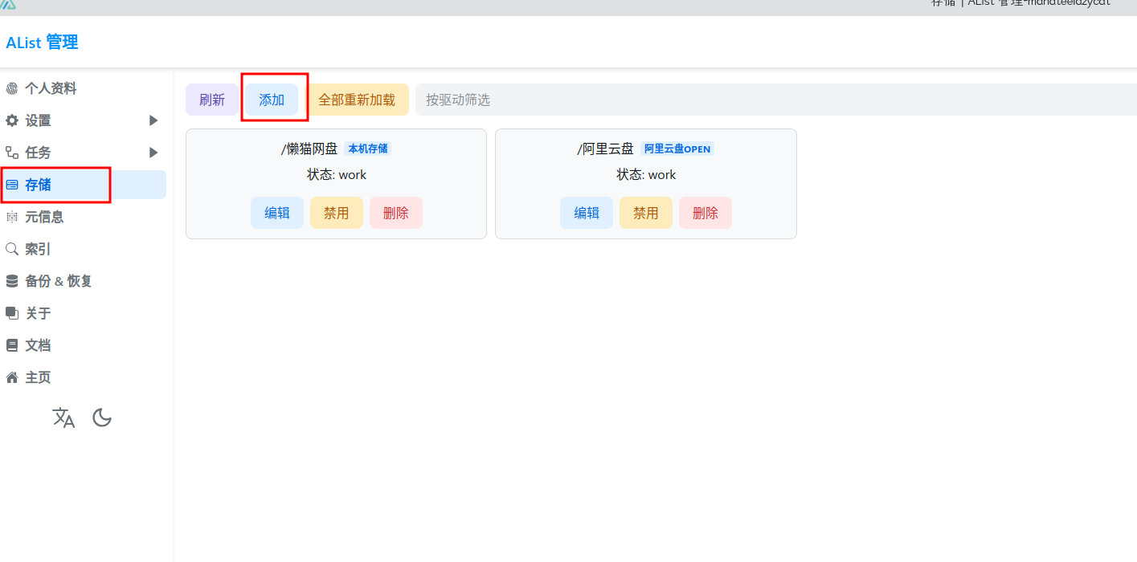Click the house icon beside 主页
The image size is (1137, 562).
pyautogui.click(x=12, y=377)
